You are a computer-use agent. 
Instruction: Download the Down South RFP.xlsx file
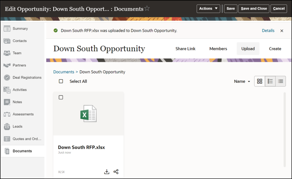[107, 172]
